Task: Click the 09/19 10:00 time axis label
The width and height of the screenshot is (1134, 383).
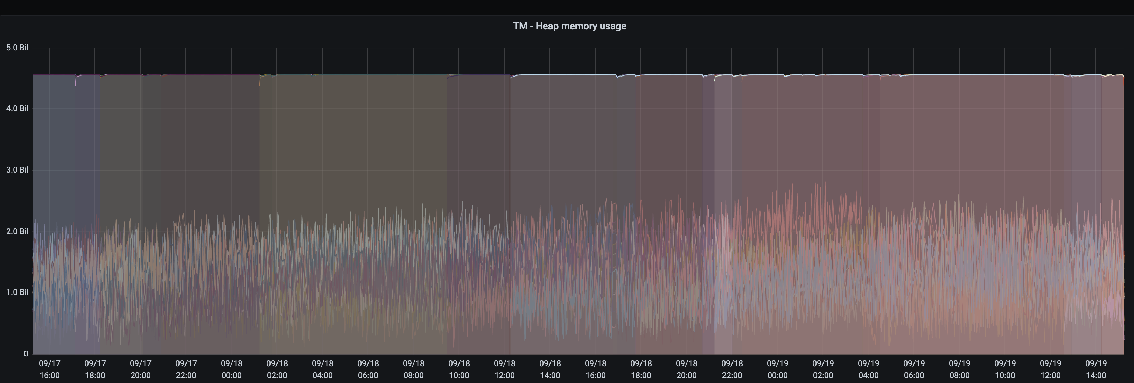Action: tap(1004, 369)
